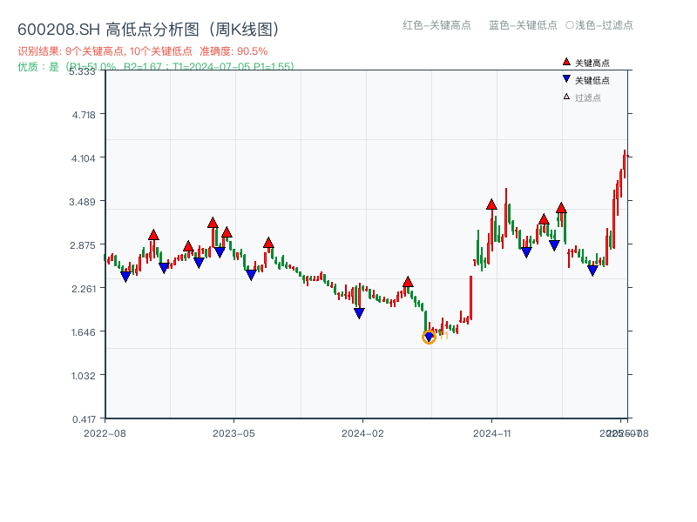
Task: Click the 2024-02 x-axis label
Action: [362, 433]
